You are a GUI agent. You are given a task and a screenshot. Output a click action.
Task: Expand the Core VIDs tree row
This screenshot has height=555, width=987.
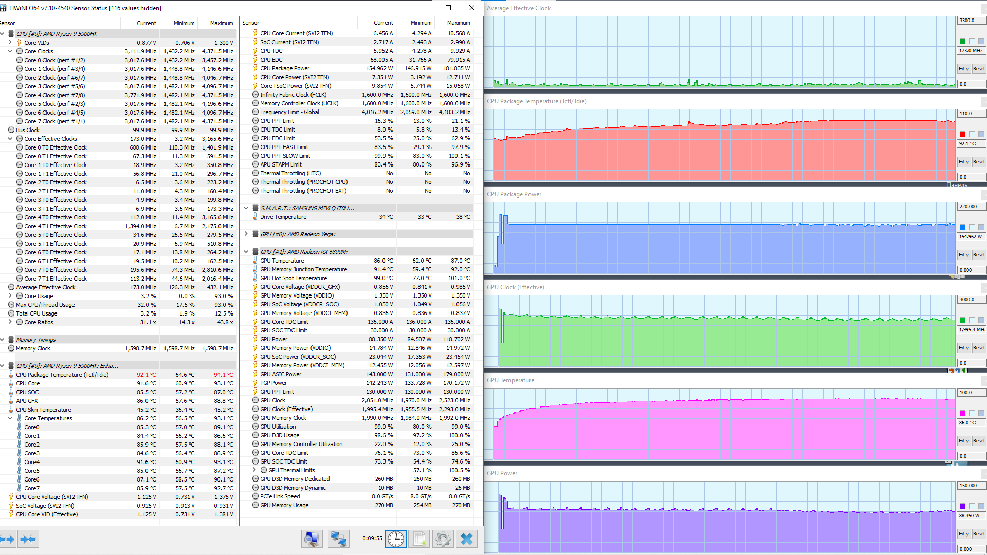10,43
